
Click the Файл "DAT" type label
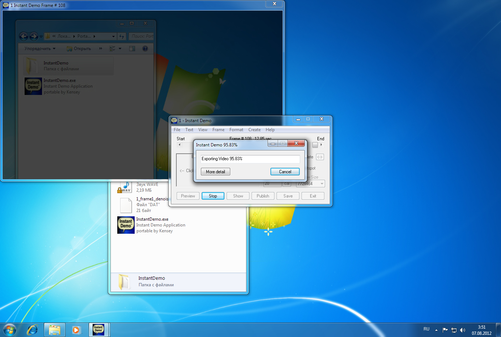[x=148, y=205]
